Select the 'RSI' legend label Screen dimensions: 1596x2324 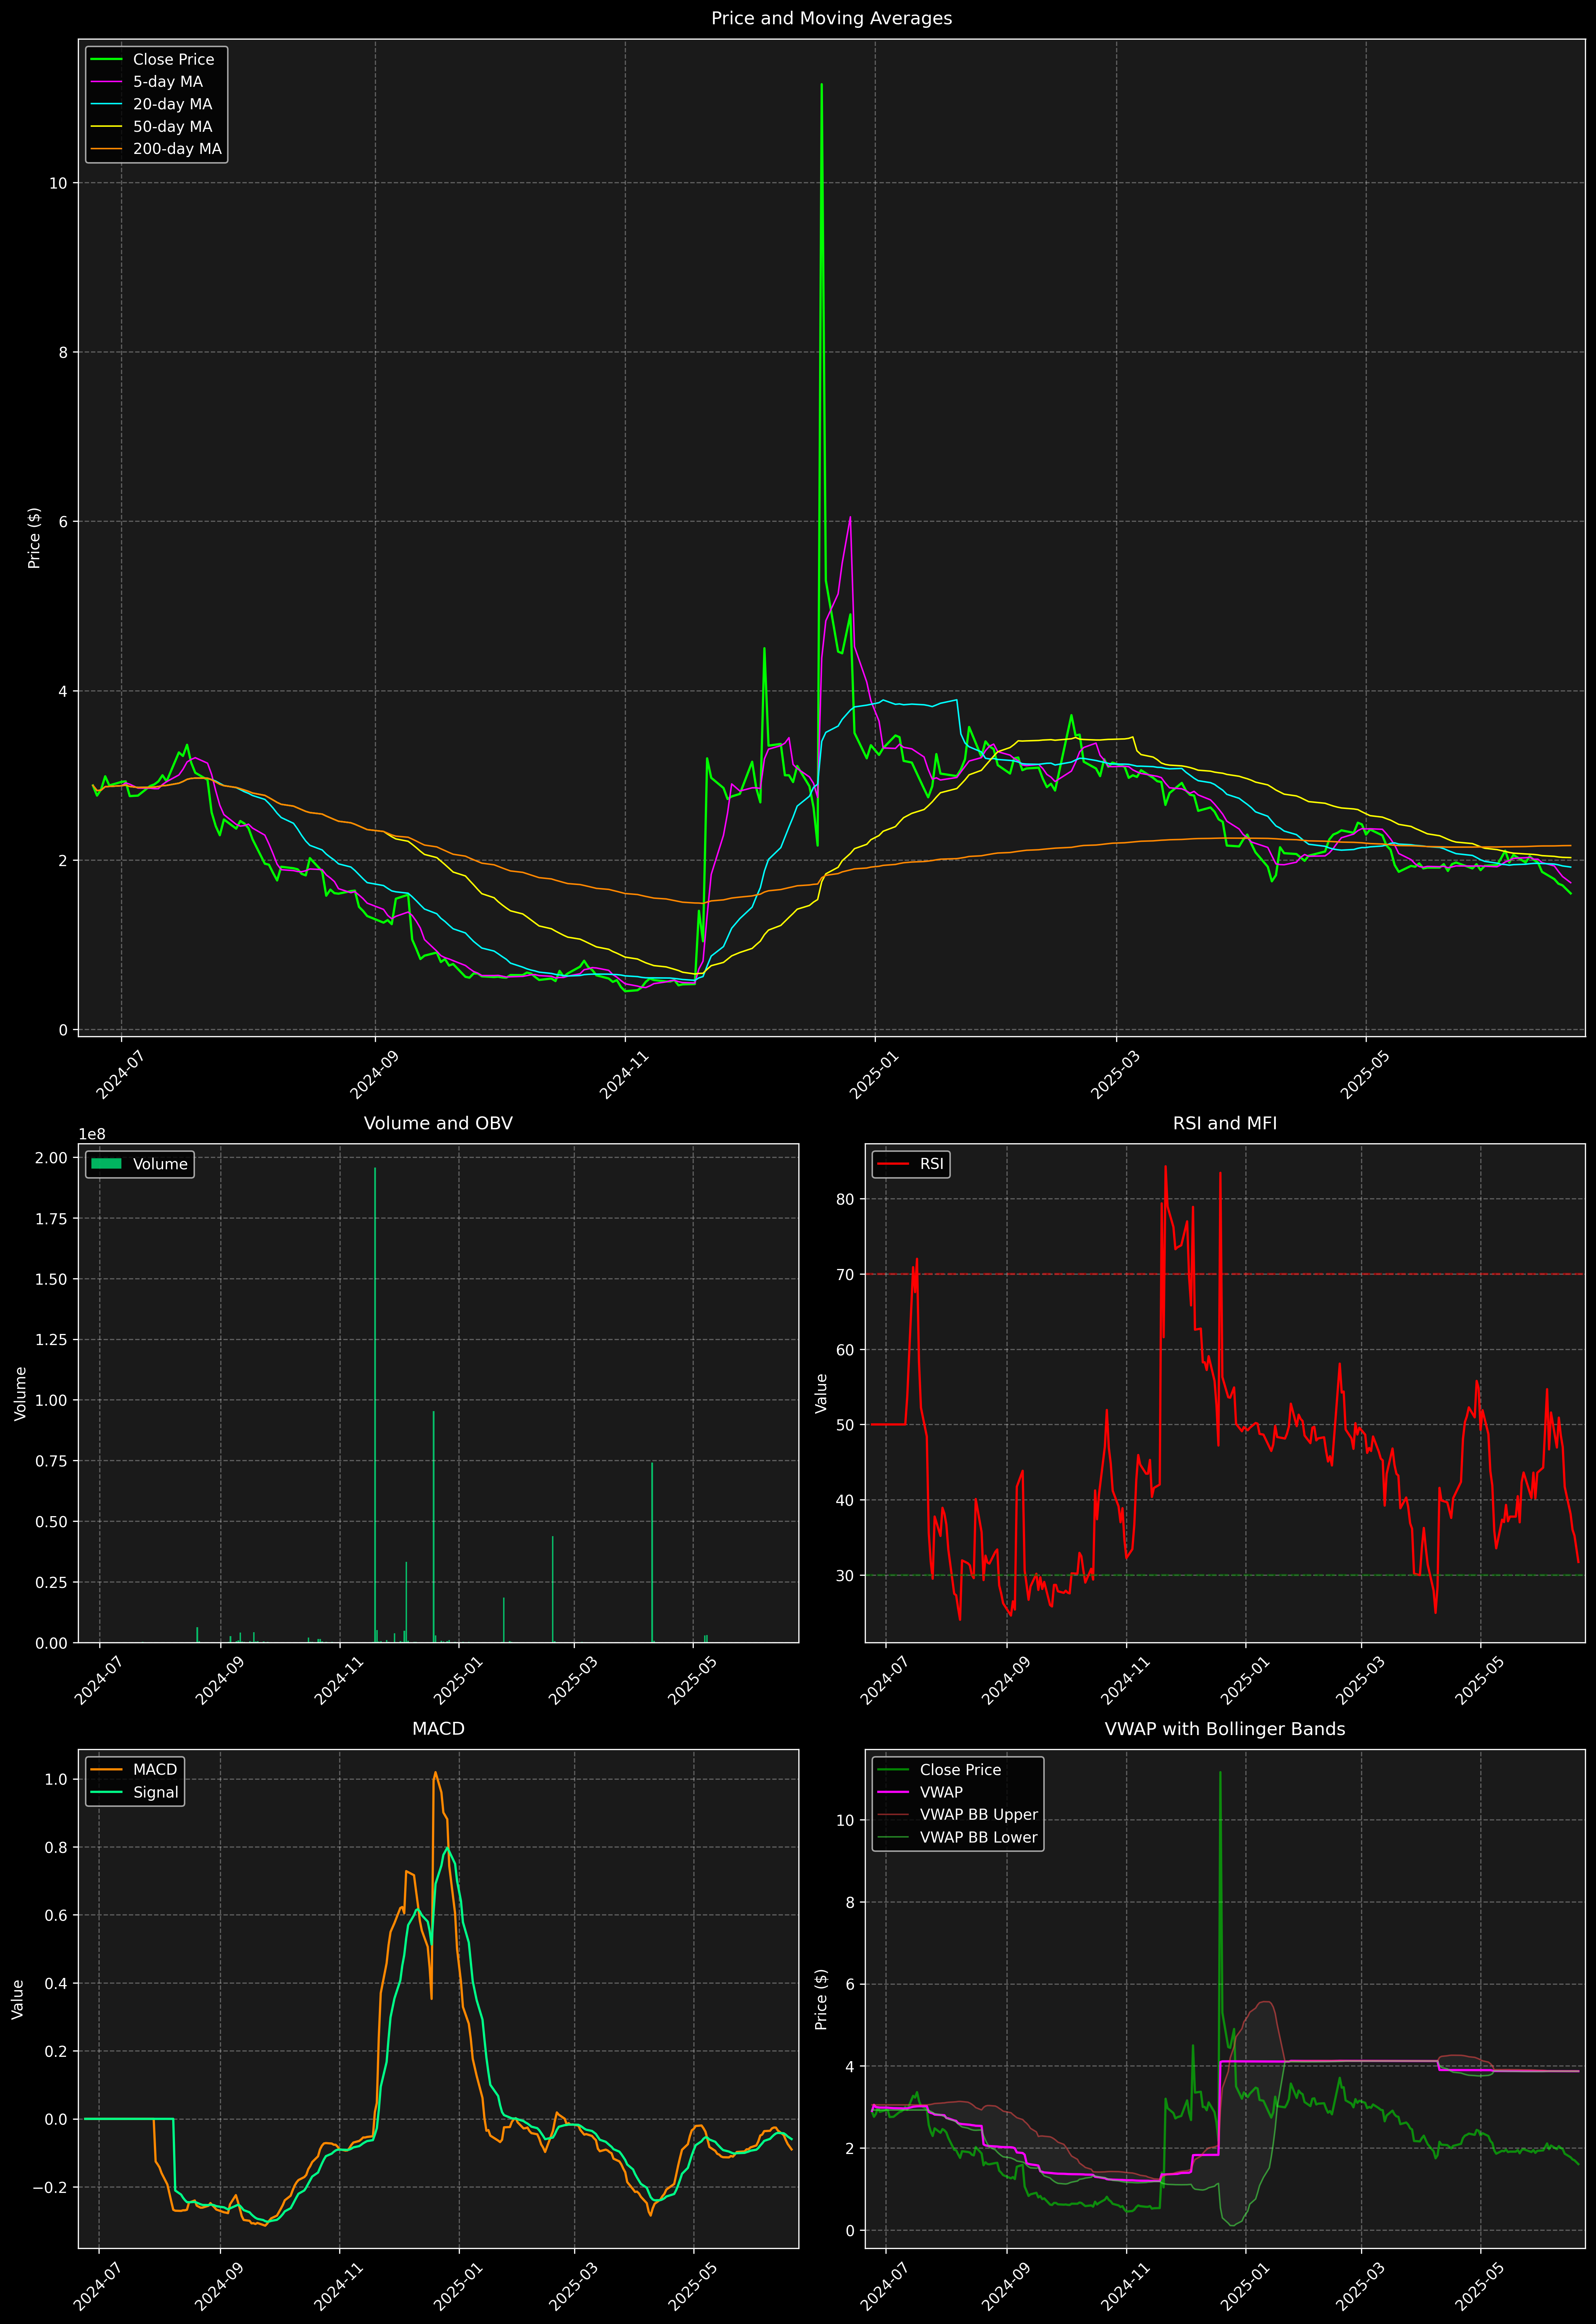point(931,1164)
